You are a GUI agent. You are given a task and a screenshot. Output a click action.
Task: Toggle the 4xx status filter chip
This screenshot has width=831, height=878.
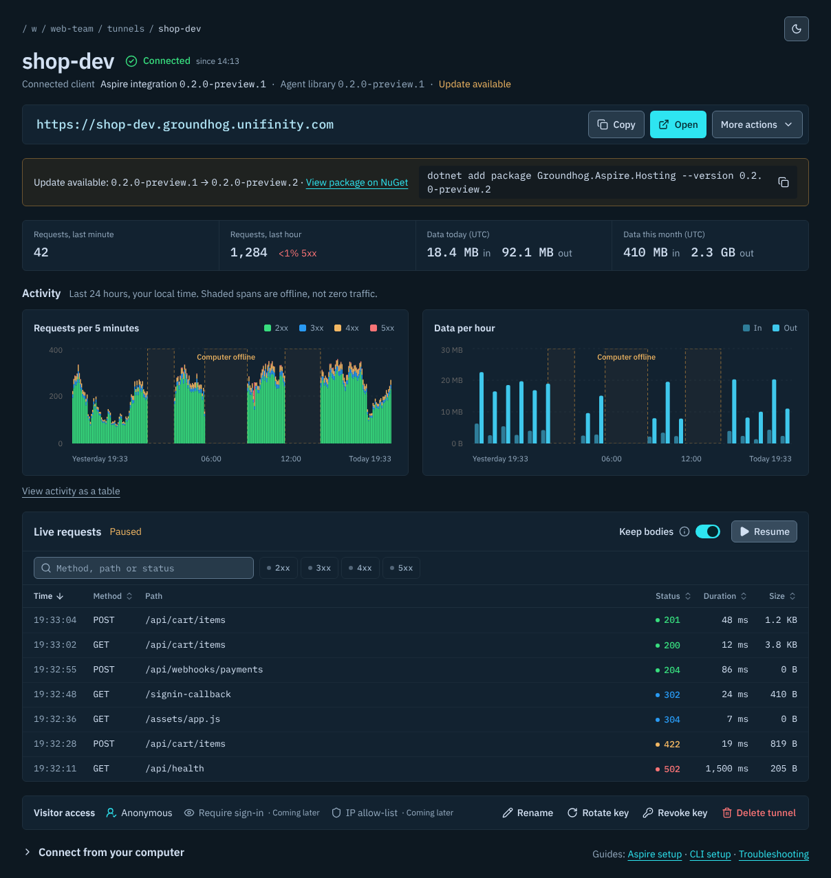(360, 568)
